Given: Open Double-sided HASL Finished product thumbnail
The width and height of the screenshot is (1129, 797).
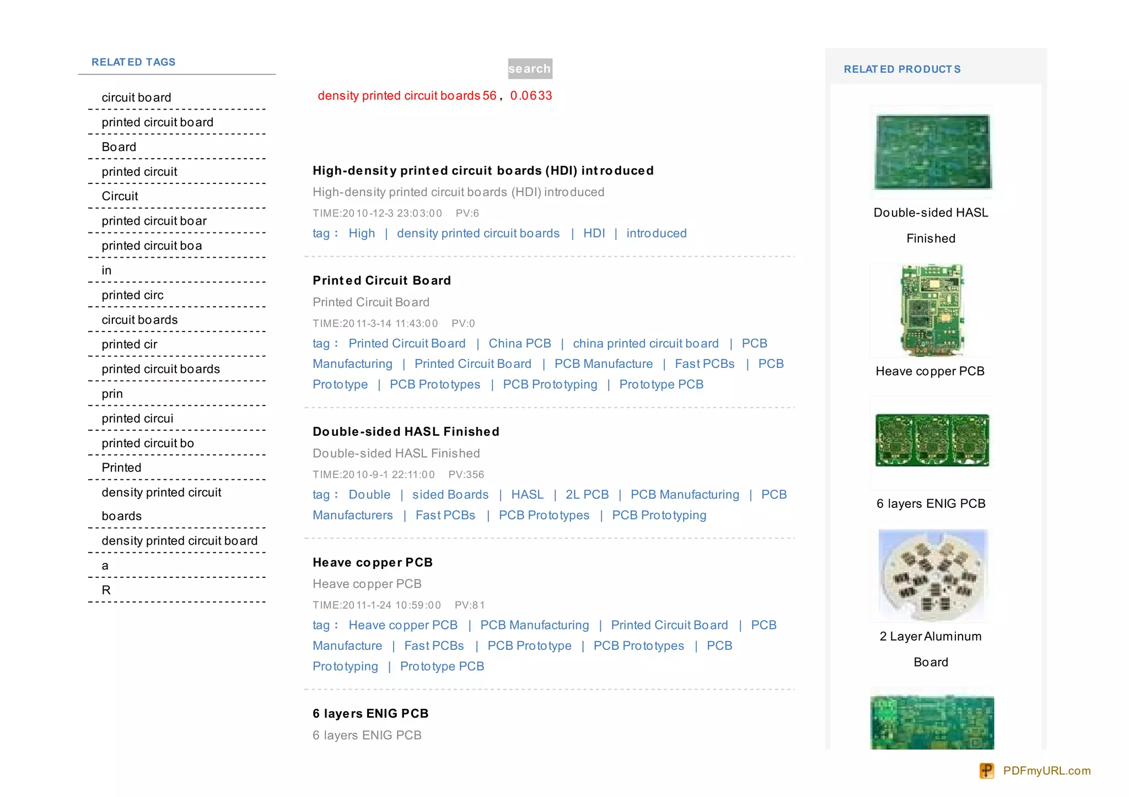Looking at the screenshot, I should (x=932, y=152).
